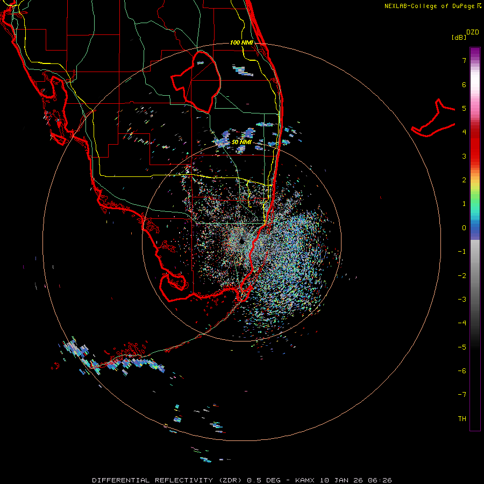The height and width of the screenshot is (484, 484).
Task: Click the 50 NMI range ring label
Action: point(241,142)
